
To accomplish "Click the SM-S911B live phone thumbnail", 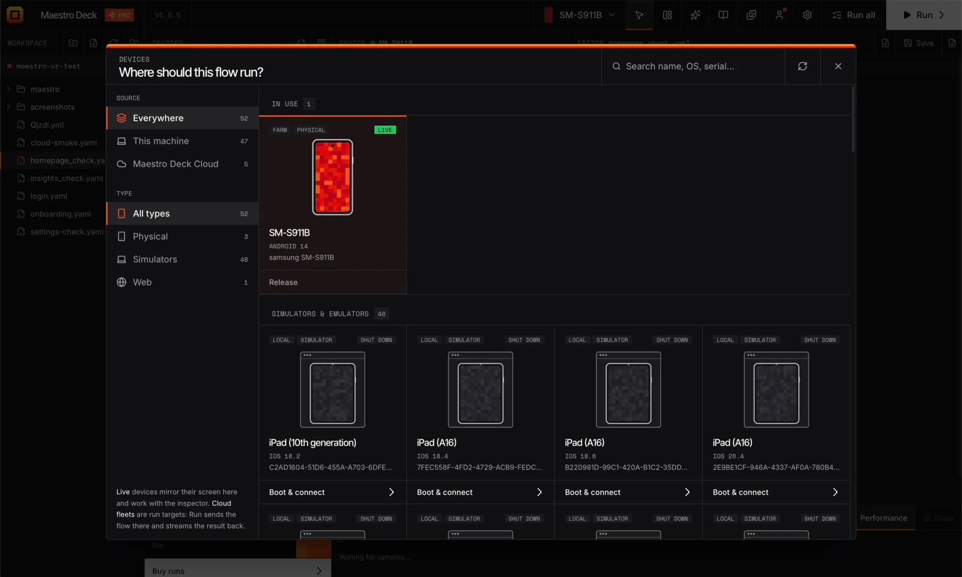I will (x=333, y=177).
